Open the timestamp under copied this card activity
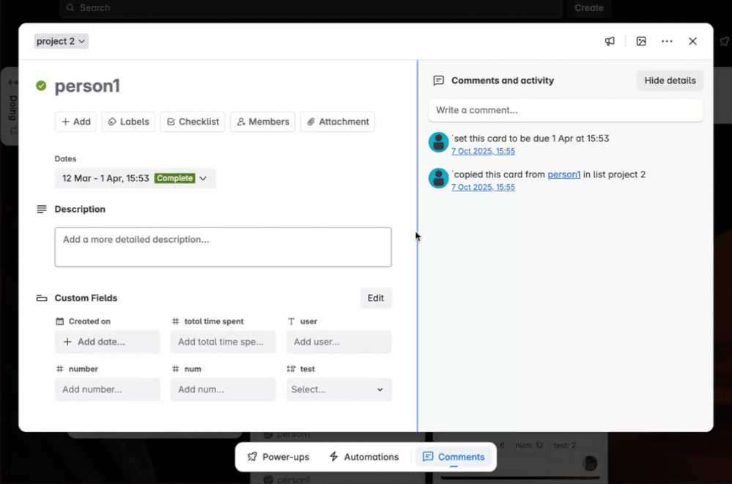The width and height of the screenshot is (732, 484). coord(483,187)
